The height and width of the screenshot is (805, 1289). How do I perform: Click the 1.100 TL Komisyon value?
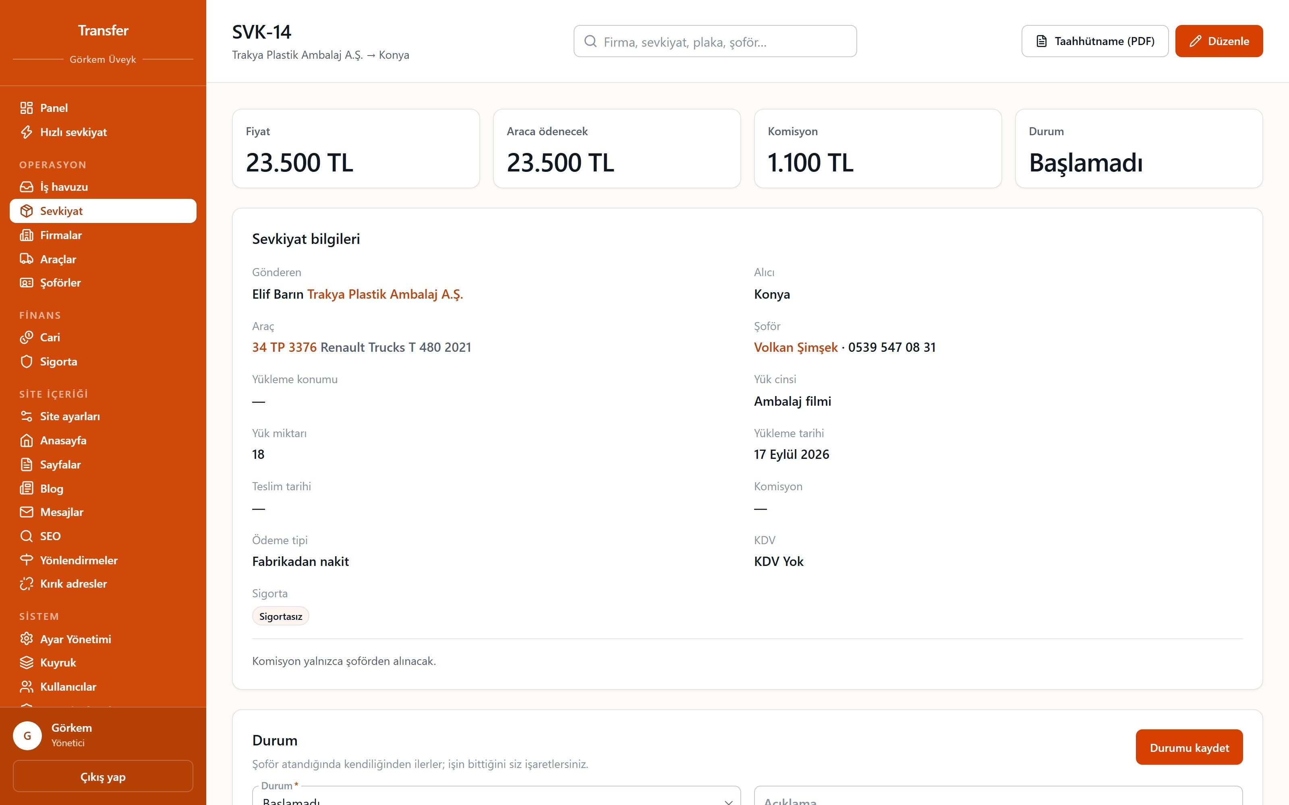(811, 162)
